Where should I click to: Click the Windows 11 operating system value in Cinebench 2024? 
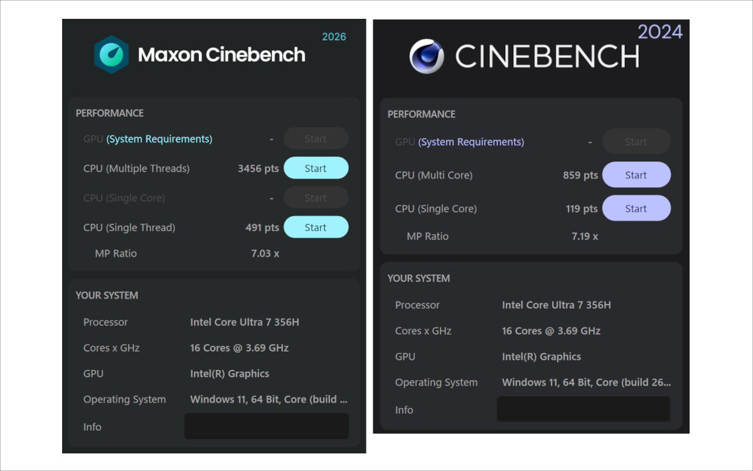tap(586, 382)
